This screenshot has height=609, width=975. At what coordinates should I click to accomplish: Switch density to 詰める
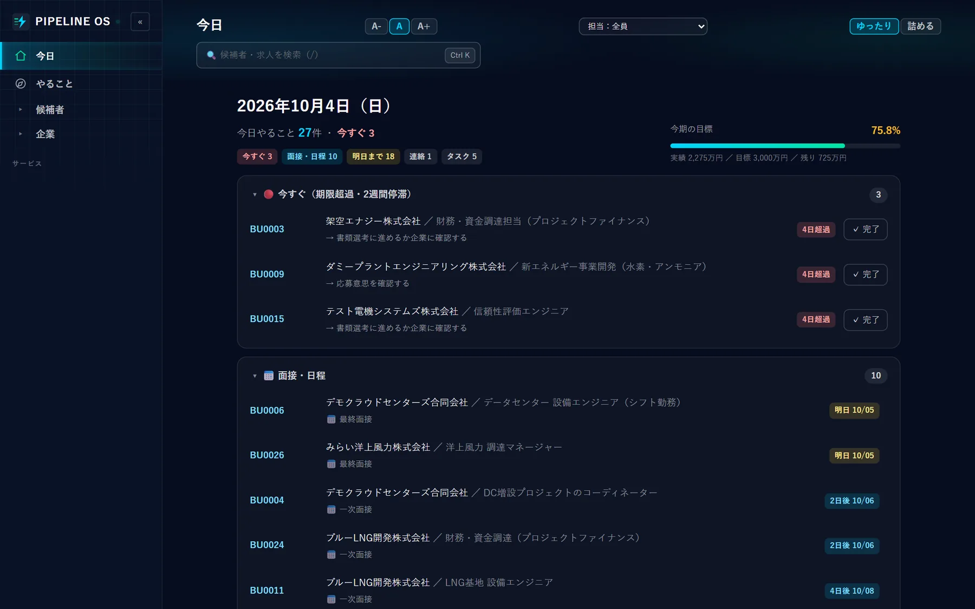920,26
